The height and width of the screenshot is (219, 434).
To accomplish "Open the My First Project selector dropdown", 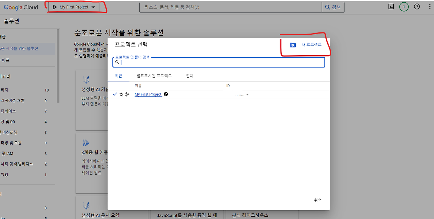I will [x=74, y=7].
